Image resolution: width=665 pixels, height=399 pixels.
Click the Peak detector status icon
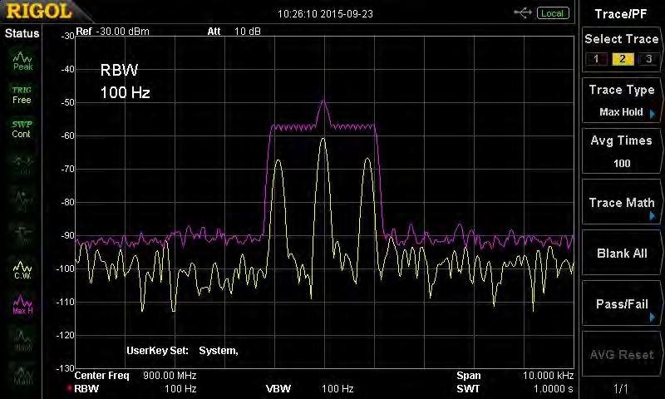tap(22, 62)
